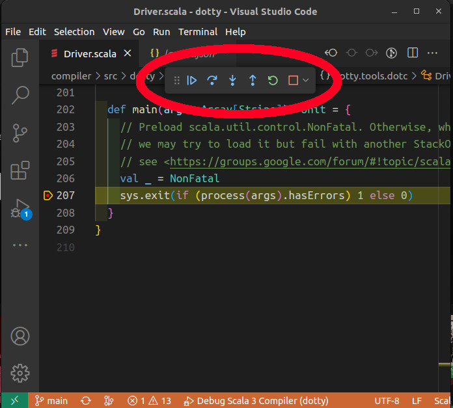Click the Step Over debug icon

(x=212, y=81)
